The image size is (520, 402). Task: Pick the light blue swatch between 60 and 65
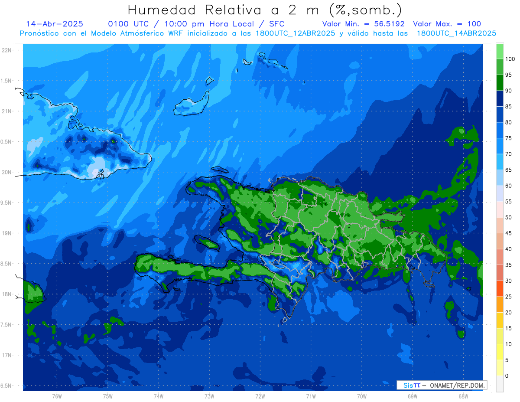(500, 177)
